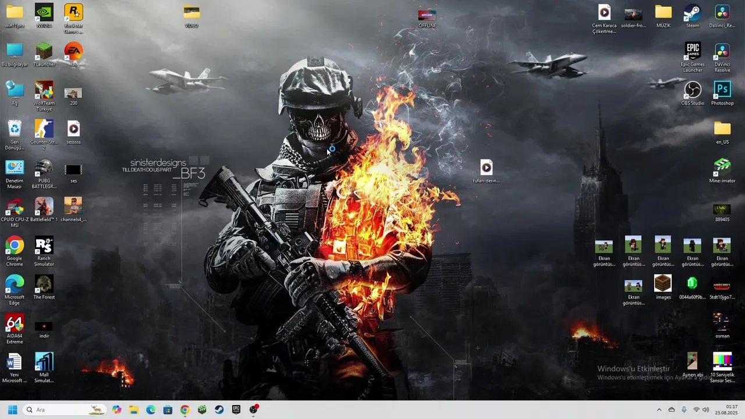Click the Ara taskbar search box
Image resolution: width=745 pixels, height=419 pixels.
pos(65,410)
